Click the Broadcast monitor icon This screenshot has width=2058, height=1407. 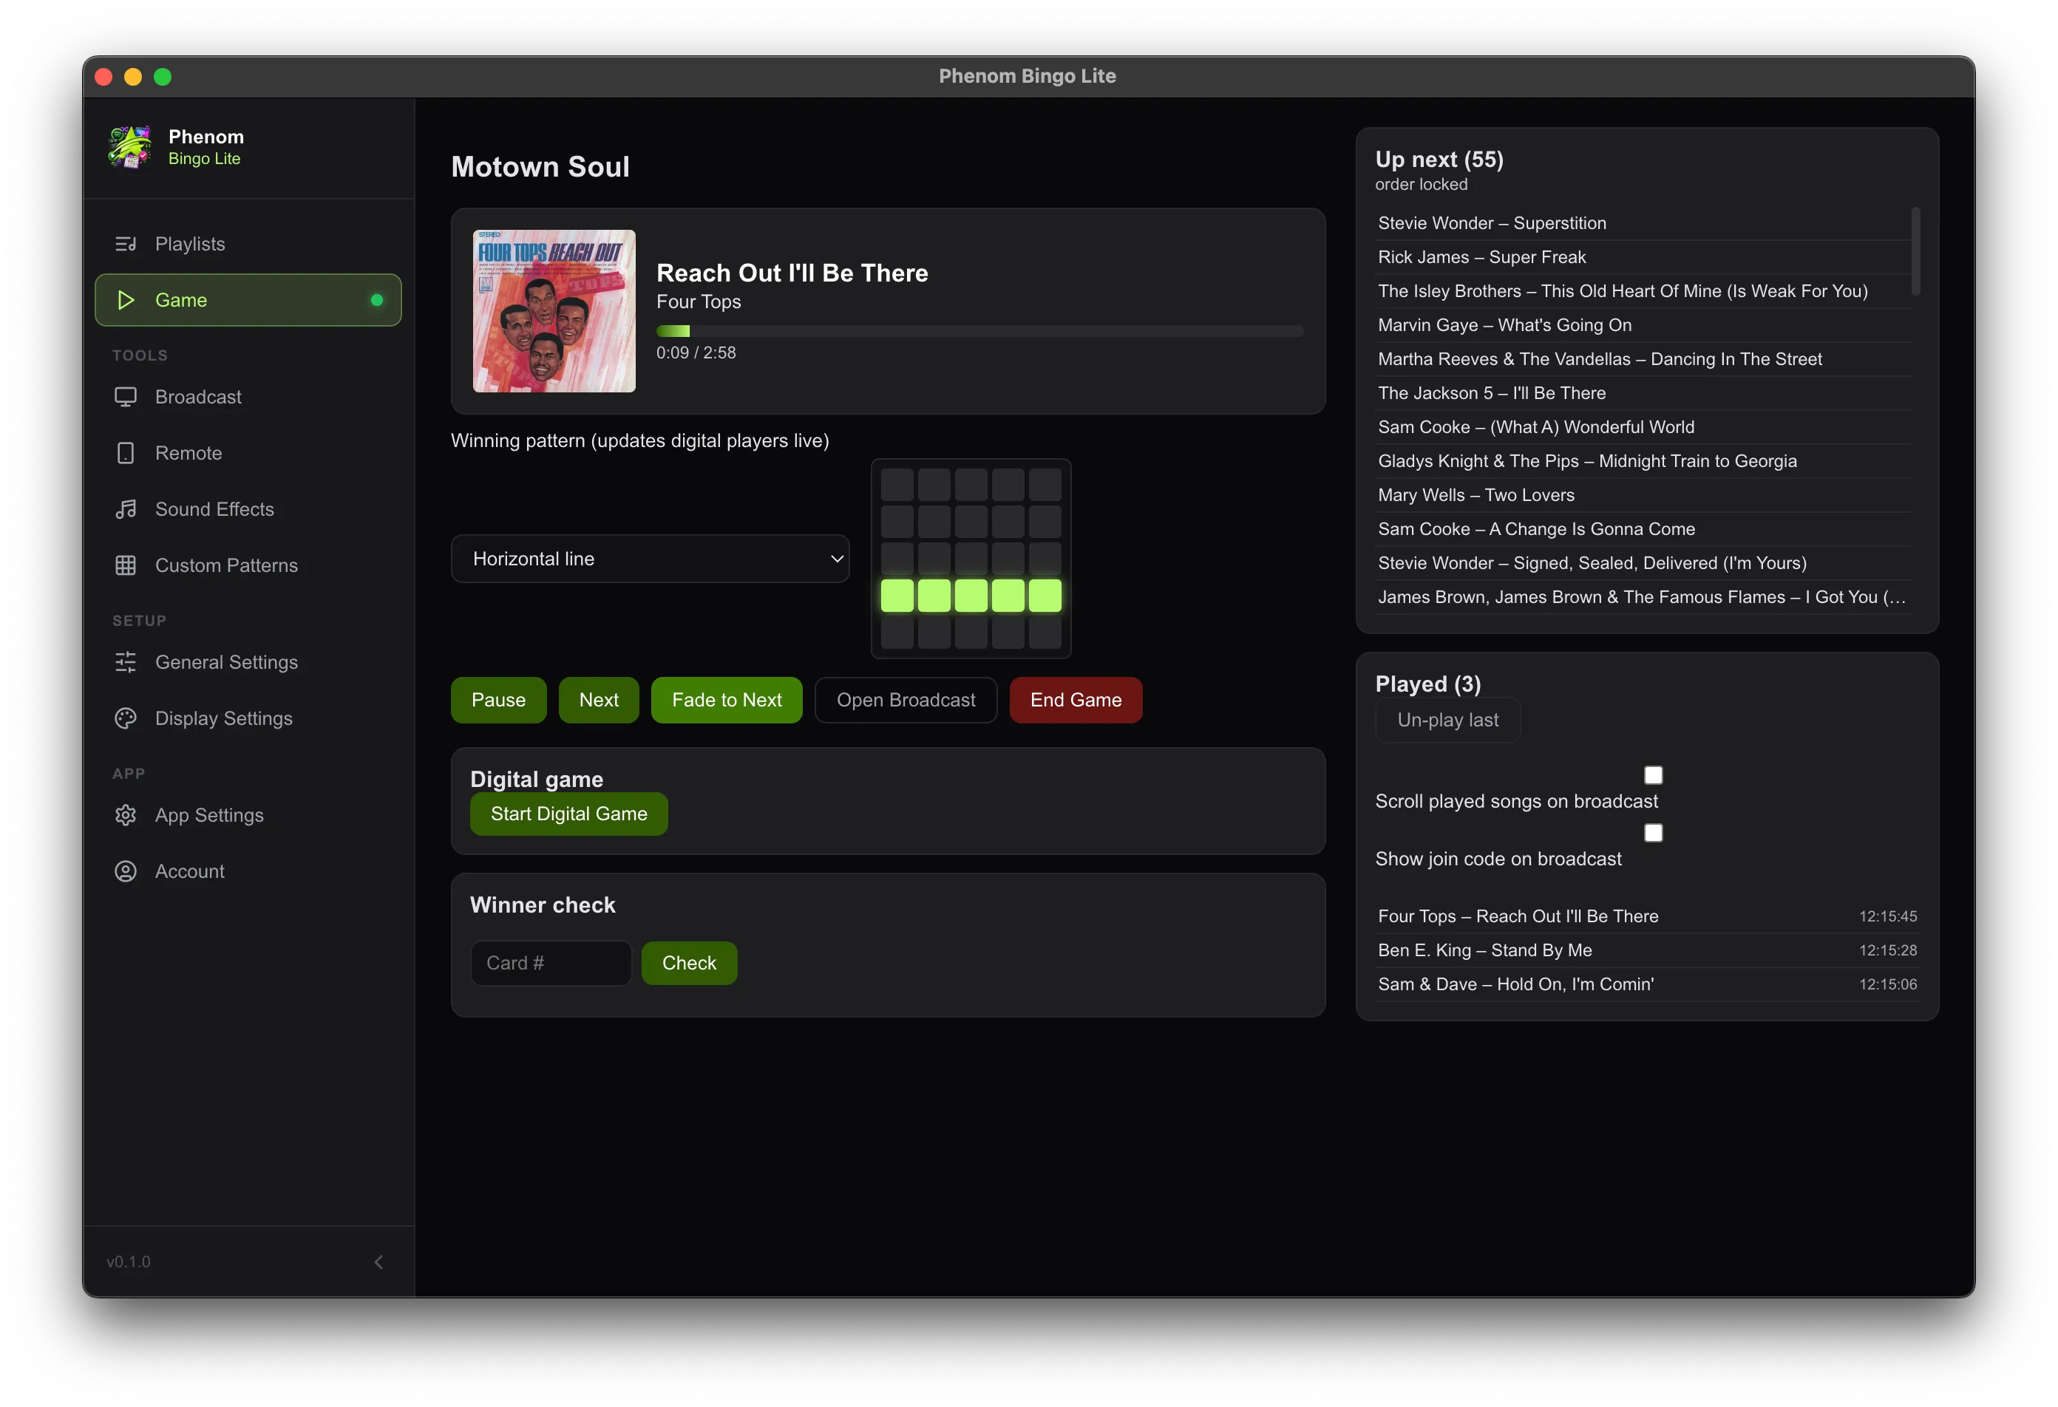[126, 397]
